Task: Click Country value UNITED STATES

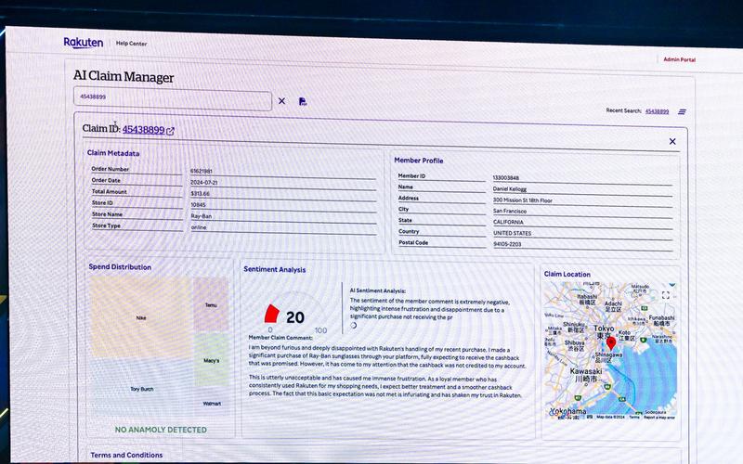Action: [x=513, y=234]
